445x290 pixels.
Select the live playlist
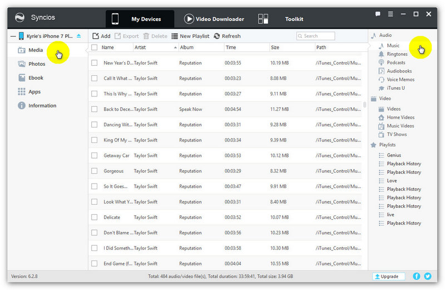click(390, 215)
